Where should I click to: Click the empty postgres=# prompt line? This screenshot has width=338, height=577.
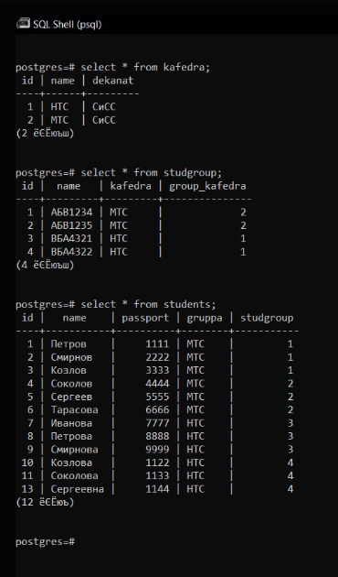tap(45, 541)
